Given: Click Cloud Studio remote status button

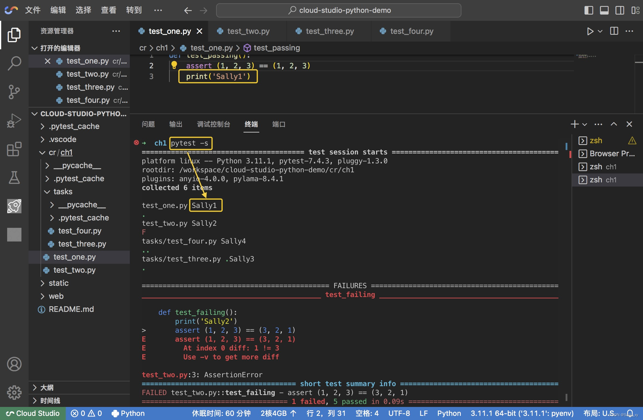Looking at the screenshot, I should pyautogui.click(x=33, y=413).
